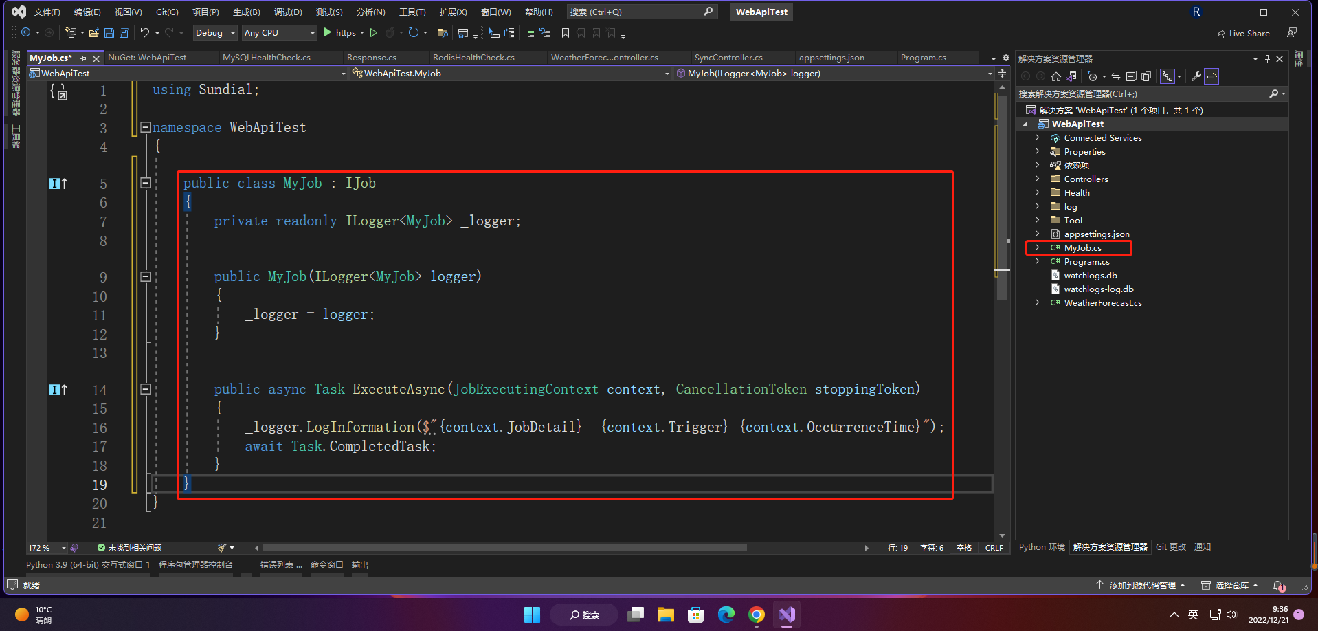This screenshot has width=1318, height=631.
Task: Switch to the RedisHealthCheck.cs tab
Action: coord(473,58)
